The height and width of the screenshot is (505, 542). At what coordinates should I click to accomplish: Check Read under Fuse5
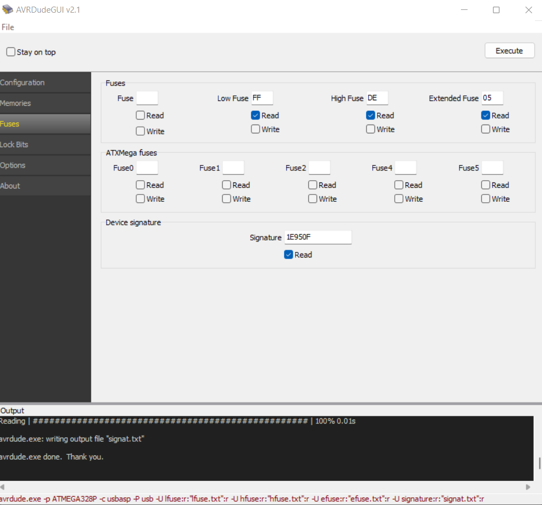point(486,185)
